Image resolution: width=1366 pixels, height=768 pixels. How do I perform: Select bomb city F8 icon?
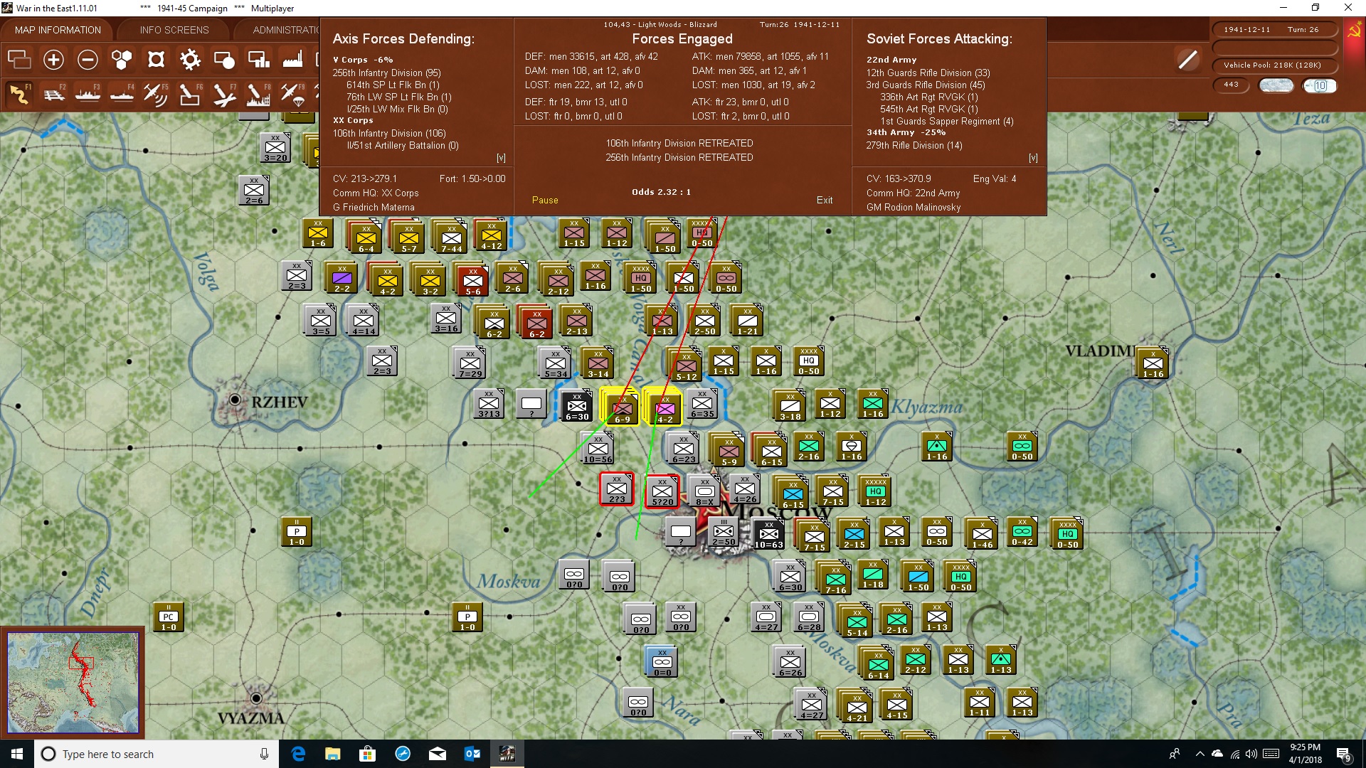point(258,94)
